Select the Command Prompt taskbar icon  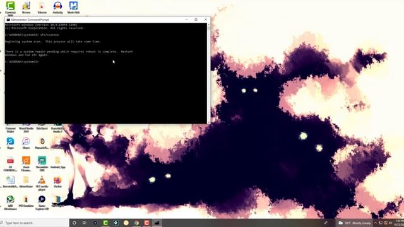click(157, 223)
